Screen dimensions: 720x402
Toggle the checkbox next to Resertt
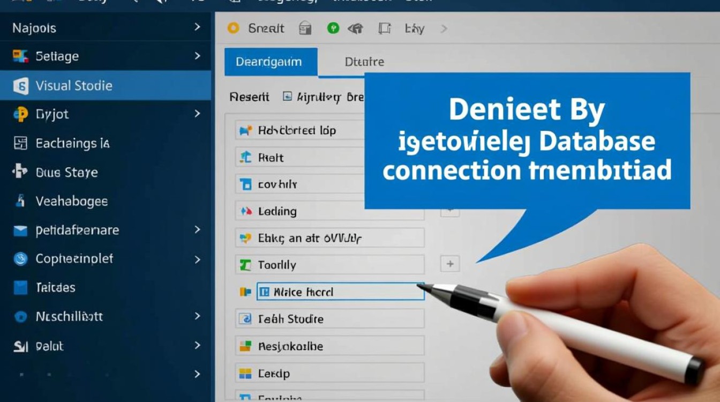288,97
